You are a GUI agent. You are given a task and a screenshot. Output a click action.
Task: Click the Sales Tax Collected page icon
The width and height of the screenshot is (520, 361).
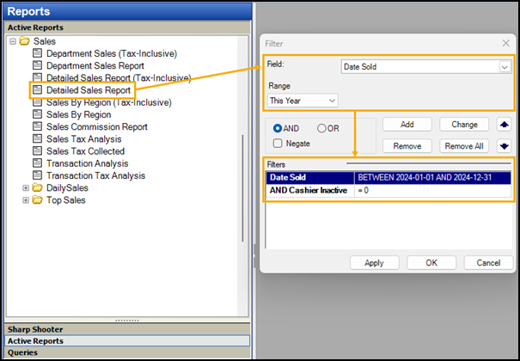[38, 150]
